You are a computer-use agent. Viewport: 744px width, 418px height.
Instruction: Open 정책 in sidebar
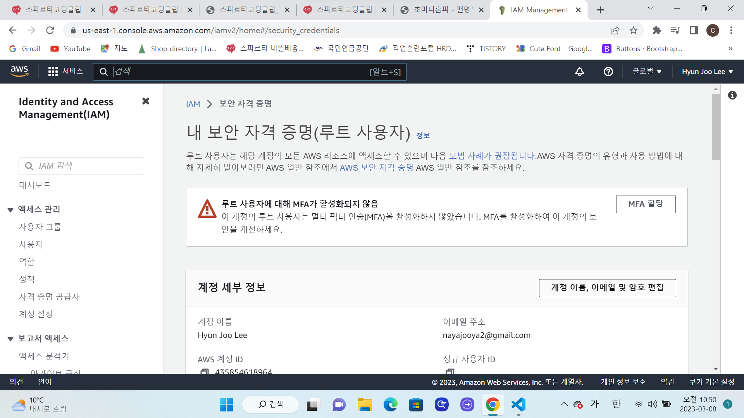pos(27,279)
